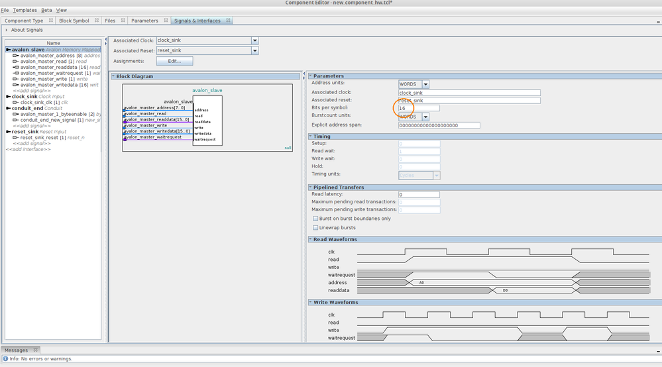This screenshot has height=367, width=662.
Task: Switch to the Parameters tab
Action: click(144, 21)
